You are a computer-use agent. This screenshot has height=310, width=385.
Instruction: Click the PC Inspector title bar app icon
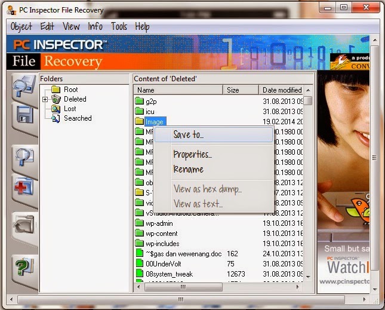(x=11, y=11)
